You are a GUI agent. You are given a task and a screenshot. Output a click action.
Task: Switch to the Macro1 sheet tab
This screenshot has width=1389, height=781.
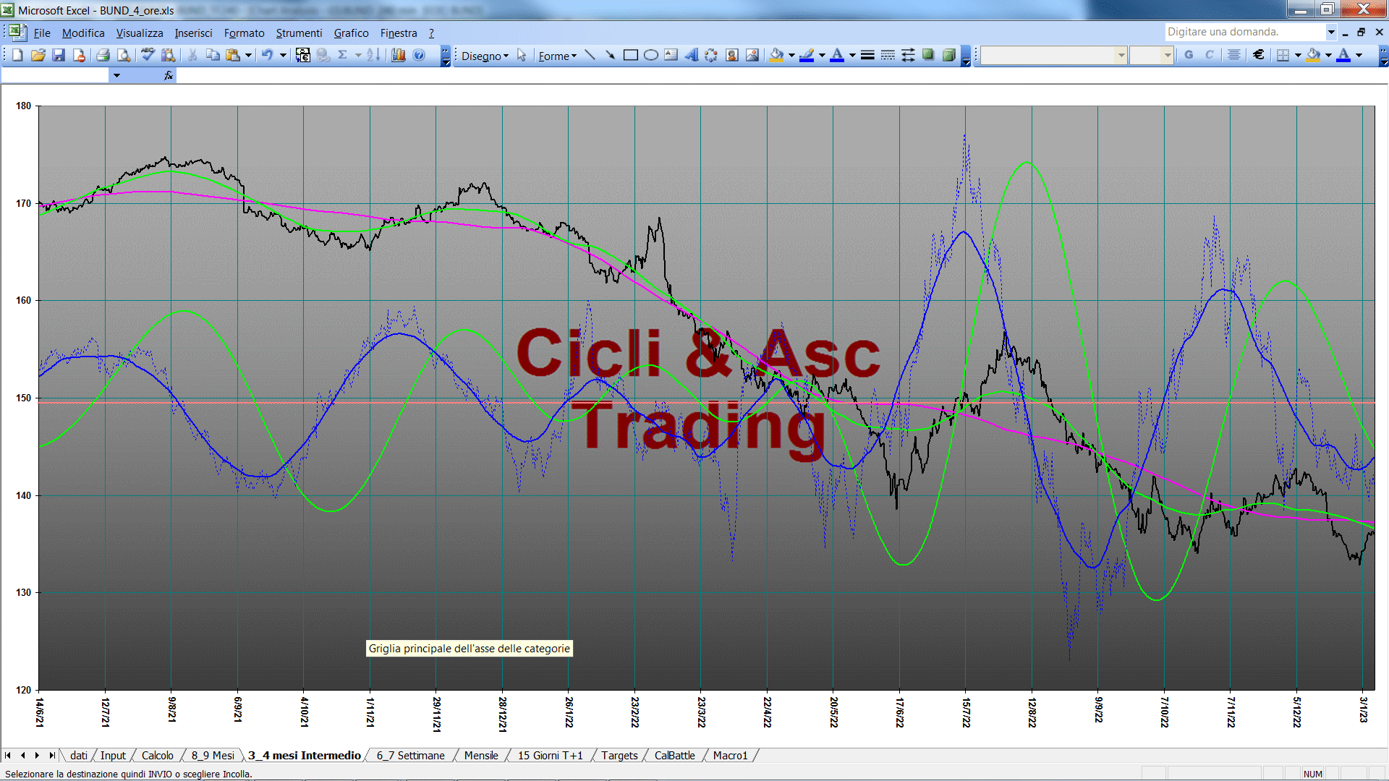[x=730, y=756]
